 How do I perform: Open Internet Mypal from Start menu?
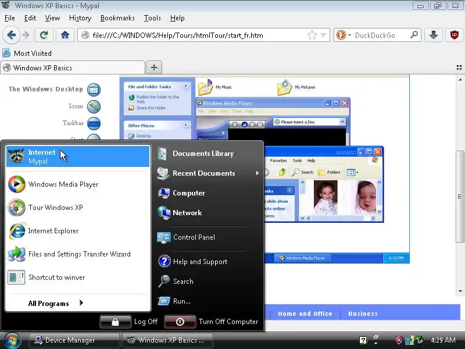point(78,156)
